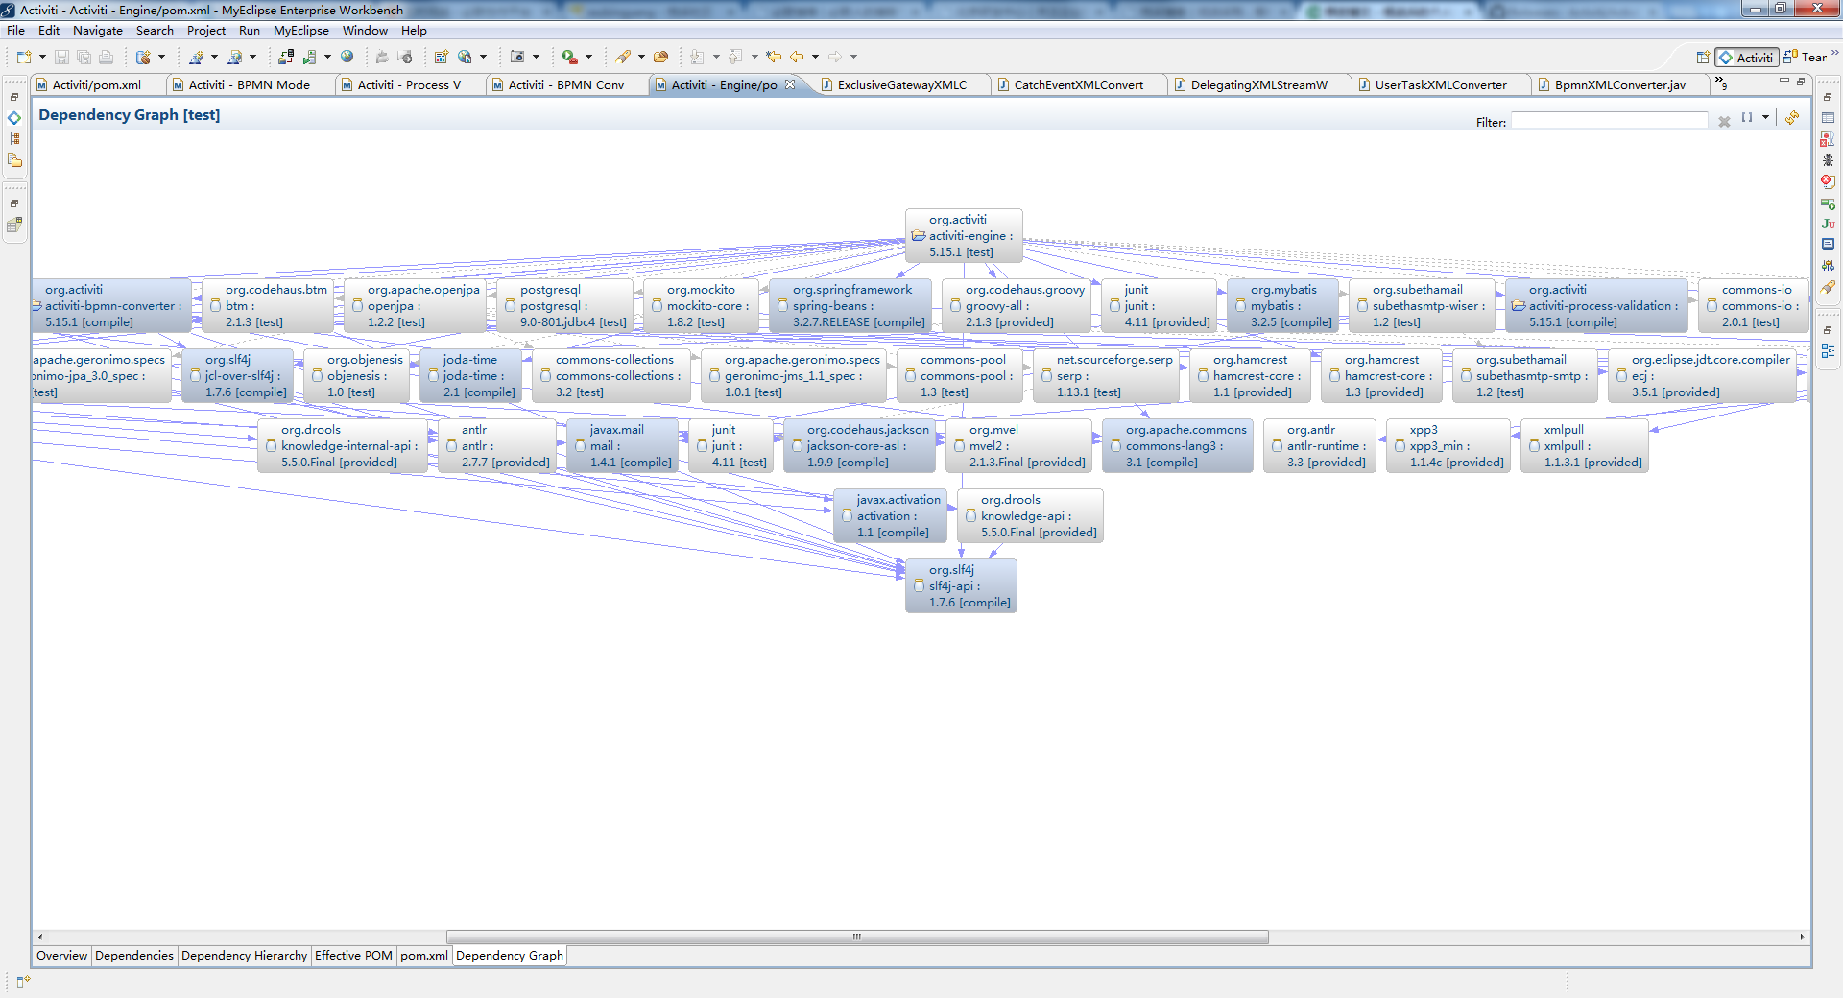Open the File menu
Image resolution: width=1843 pixels, height=998 pixels.
(15, 31)
